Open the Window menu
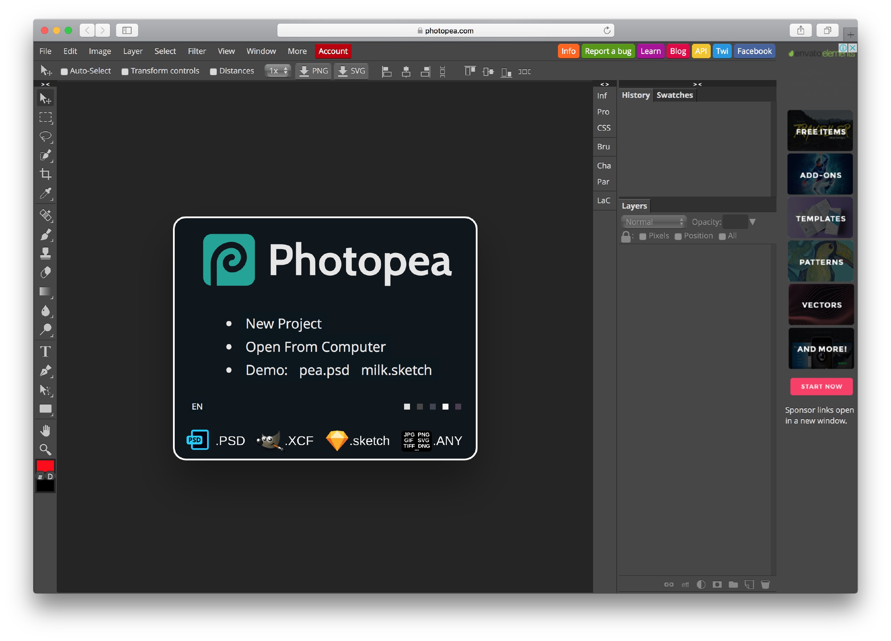This screenshot has height=641, width=891. [x=261, y=51]
